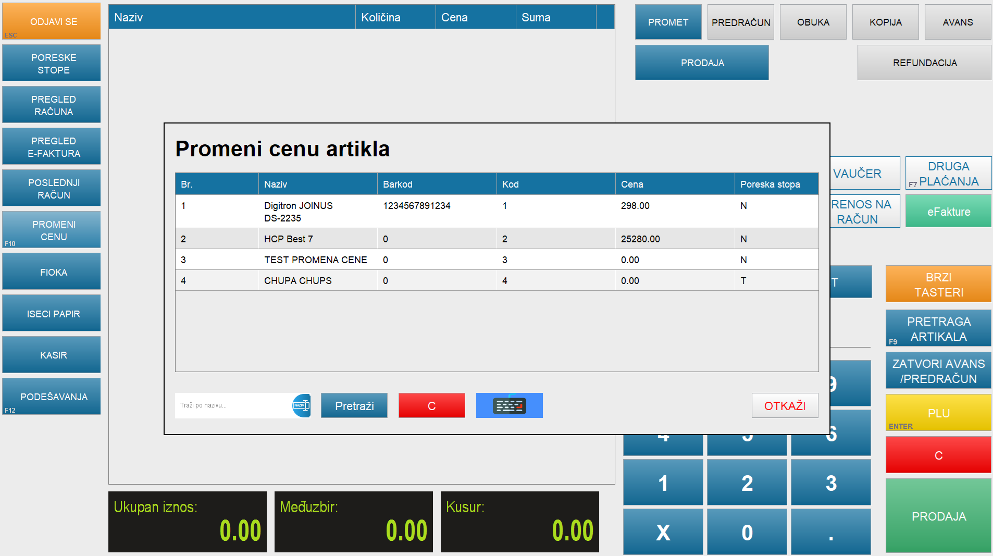Click price 25280.00 cell
The width and height of the screenshot is (993, 556).
[675, 239]
